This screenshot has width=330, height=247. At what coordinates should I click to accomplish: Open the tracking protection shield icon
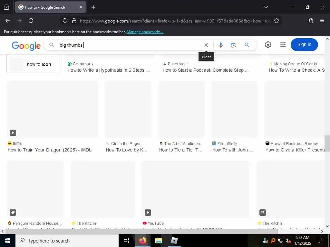65,21
